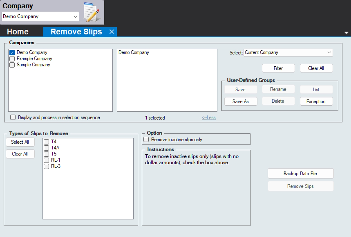Uncheck the Demo Company checkbox
Image resolution: width=351 pixels, height=237 pixels.
[x=12, y=52]
